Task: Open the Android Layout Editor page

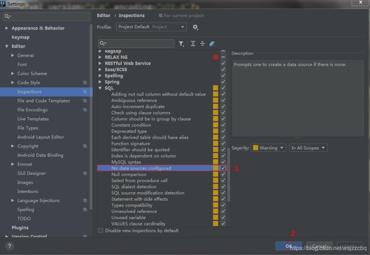Action: (41, 137)
